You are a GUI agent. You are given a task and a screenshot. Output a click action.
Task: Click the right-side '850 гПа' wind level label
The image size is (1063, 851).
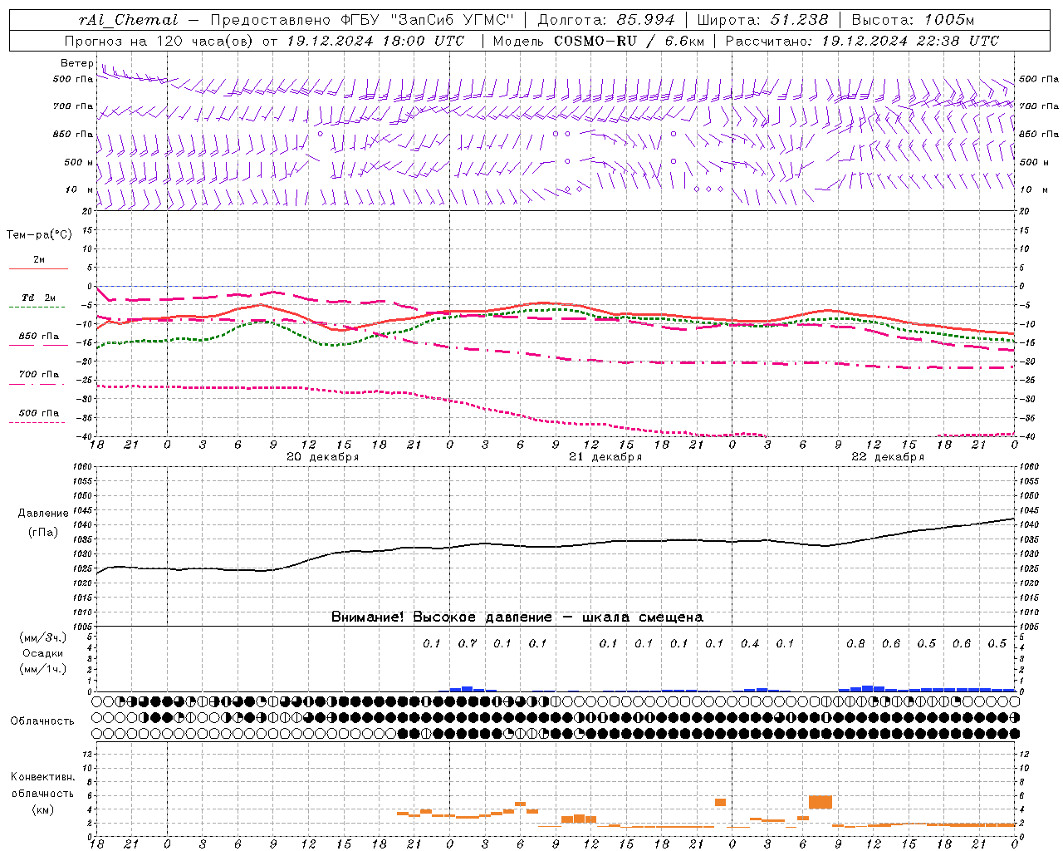click(x=1039, y=134)
